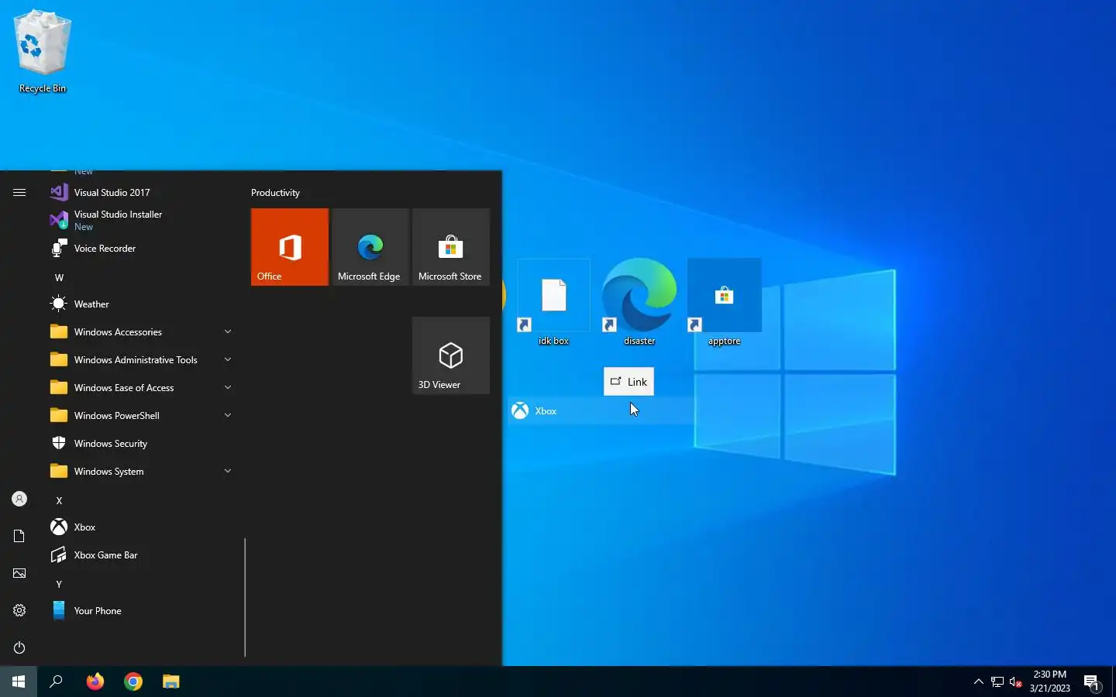
Task: Open the user account icon in Start
Action: click(19, 499)
